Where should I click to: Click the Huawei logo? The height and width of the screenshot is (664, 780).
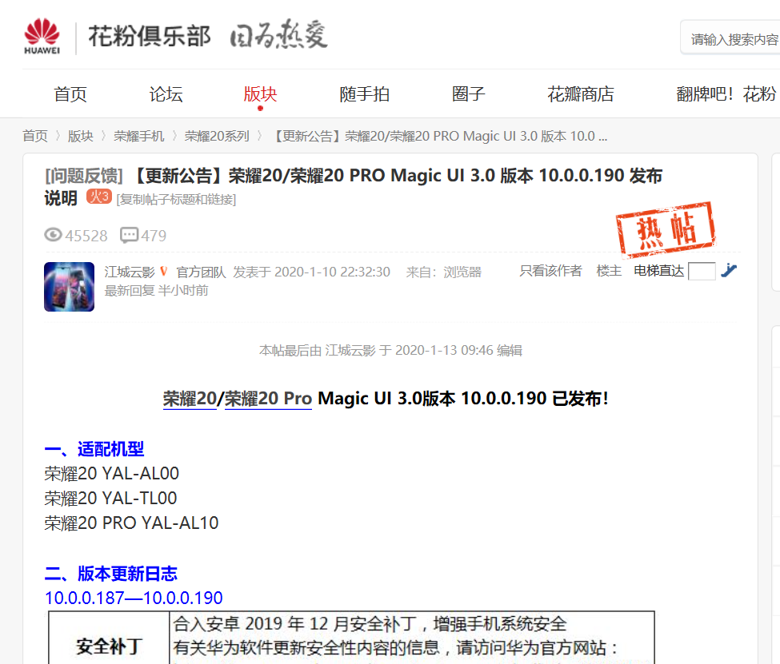coord(42,36)
